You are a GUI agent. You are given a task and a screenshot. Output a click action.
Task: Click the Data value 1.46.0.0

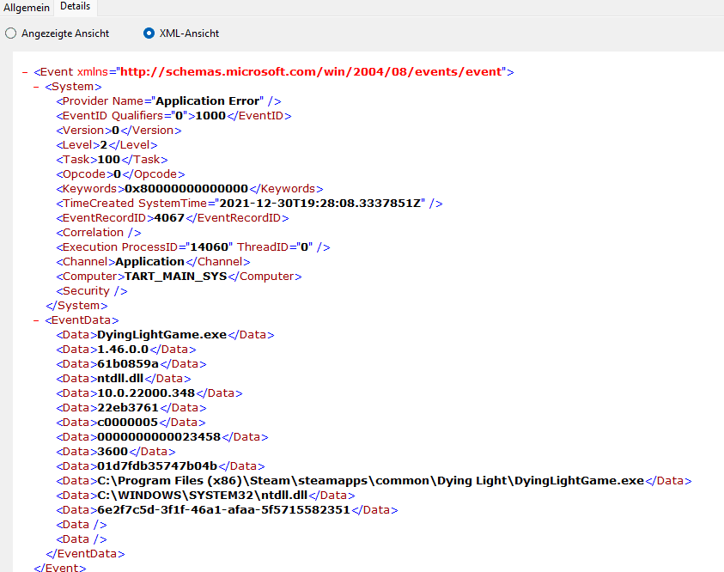[123, 350]
